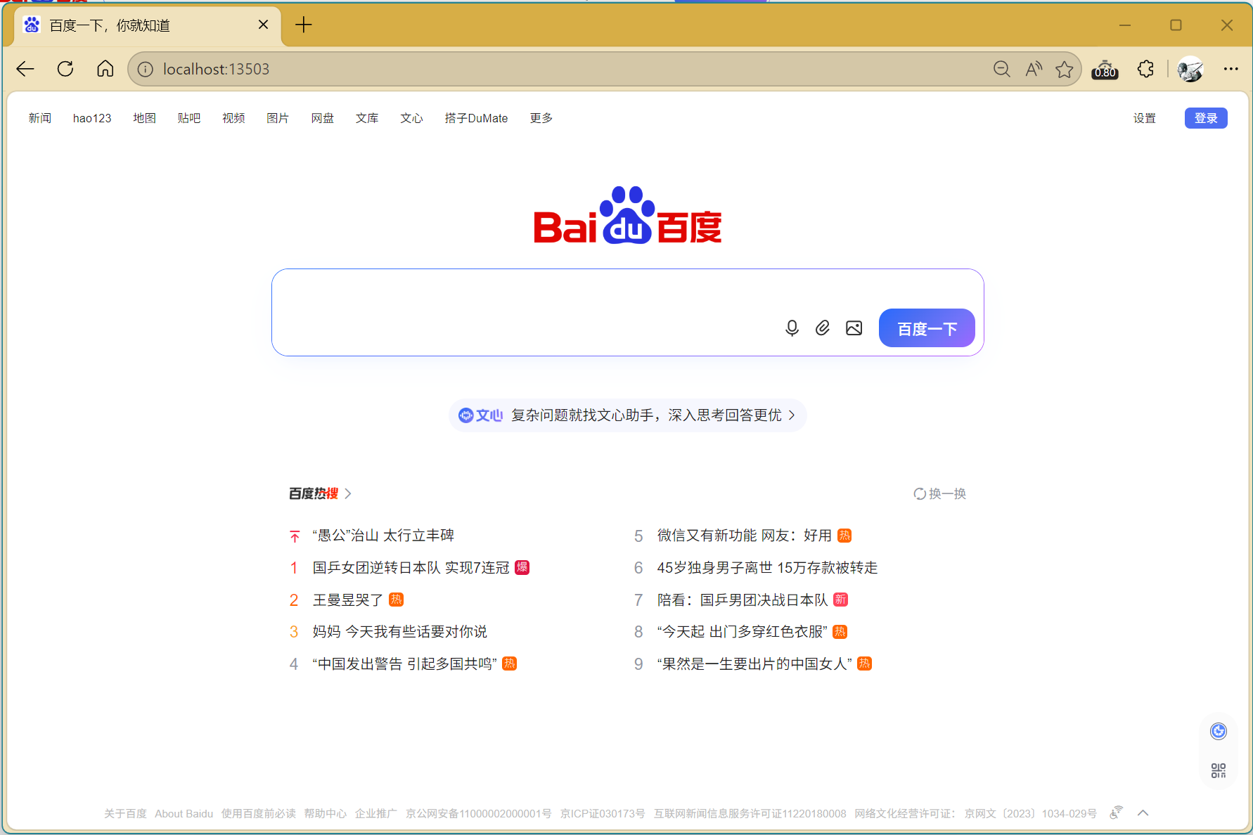
Task: Activate the read aloud icon
Action: pos(1034,69)
